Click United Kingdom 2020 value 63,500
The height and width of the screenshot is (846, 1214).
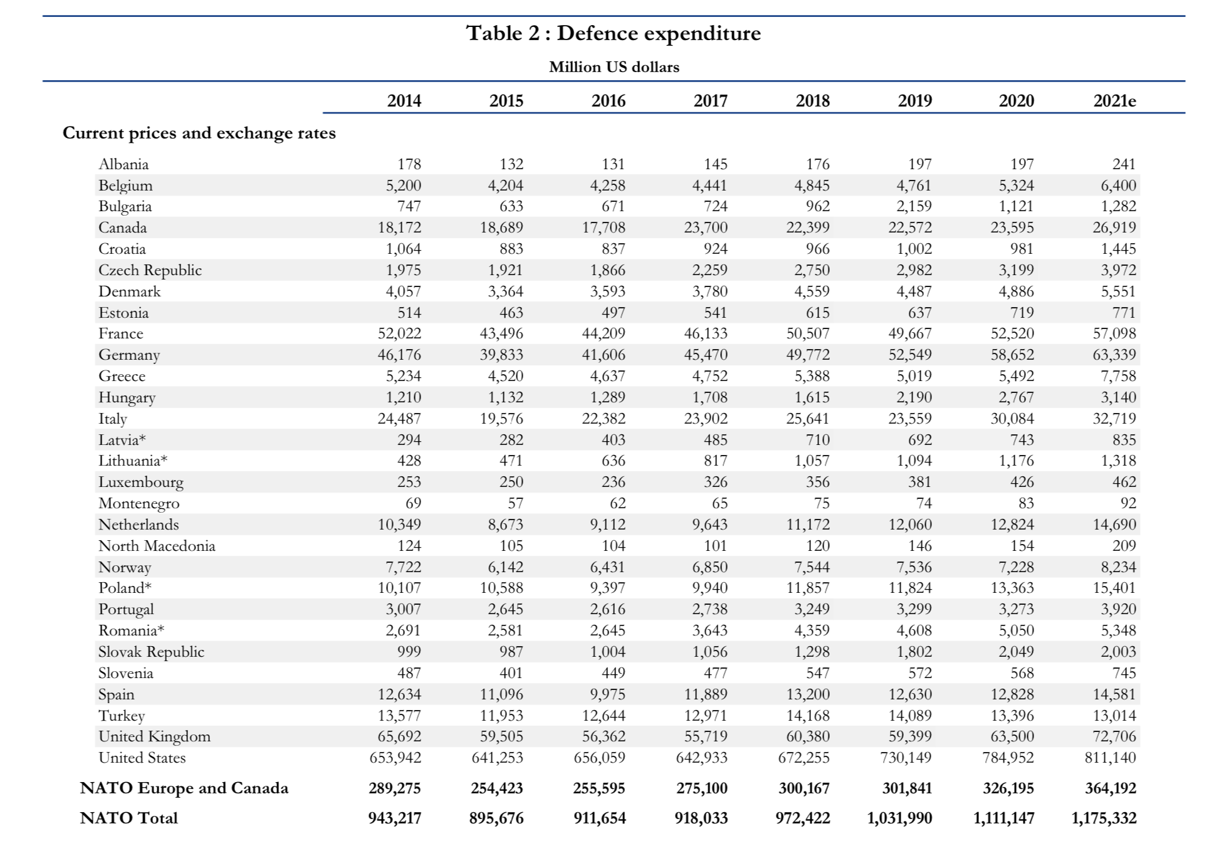[1012, 736]
